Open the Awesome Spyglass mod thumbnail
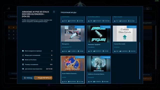Viewport: 160px width, 90px height. click(99, 34)
